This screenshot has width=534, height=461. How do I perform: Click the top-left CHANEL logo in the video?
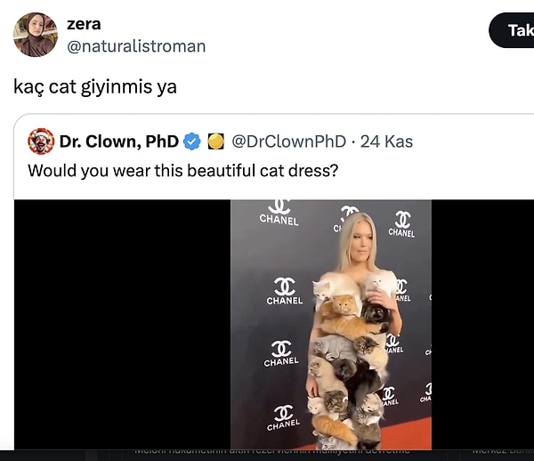point(279,214)
